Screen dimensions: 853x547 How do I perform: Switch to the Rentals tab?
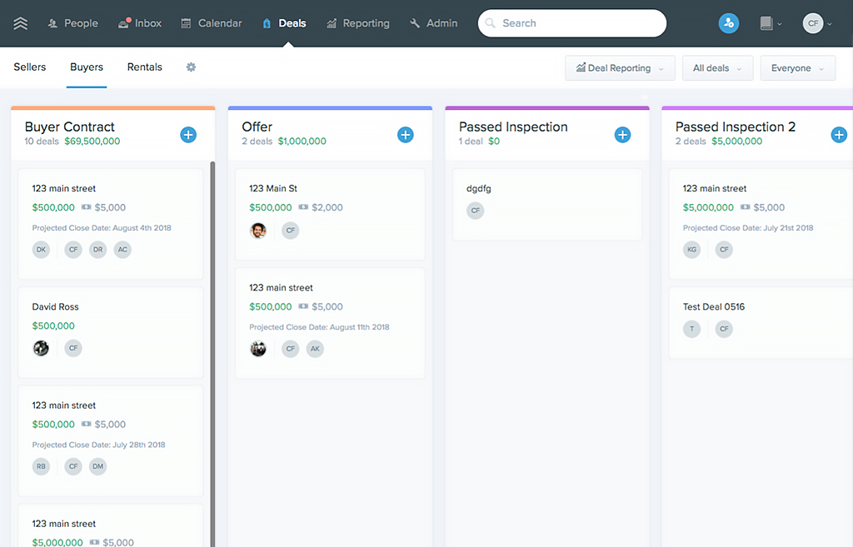145,67
